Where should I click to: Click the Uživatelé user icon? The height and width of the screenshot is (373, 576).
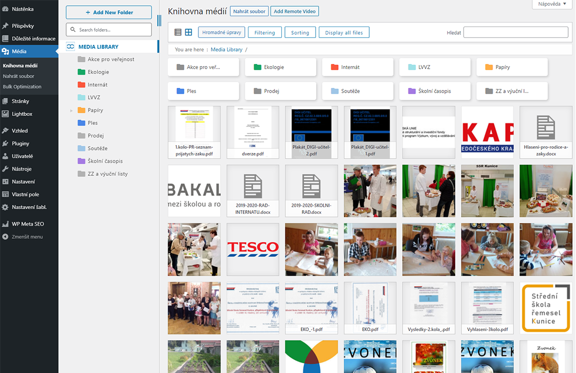coord(5,156)
